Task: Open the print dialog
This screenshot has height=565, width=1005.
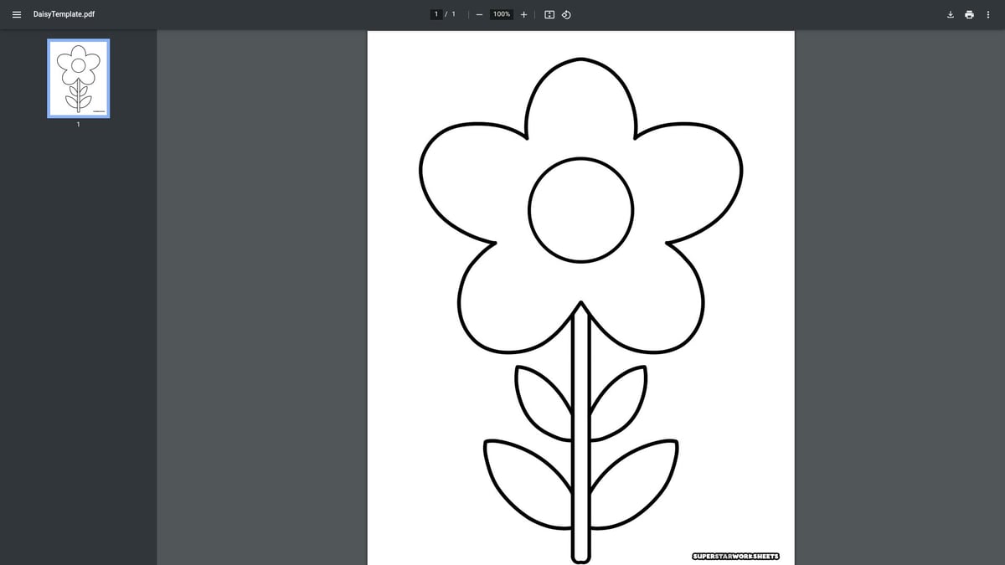Action: [x=969, y=14]
